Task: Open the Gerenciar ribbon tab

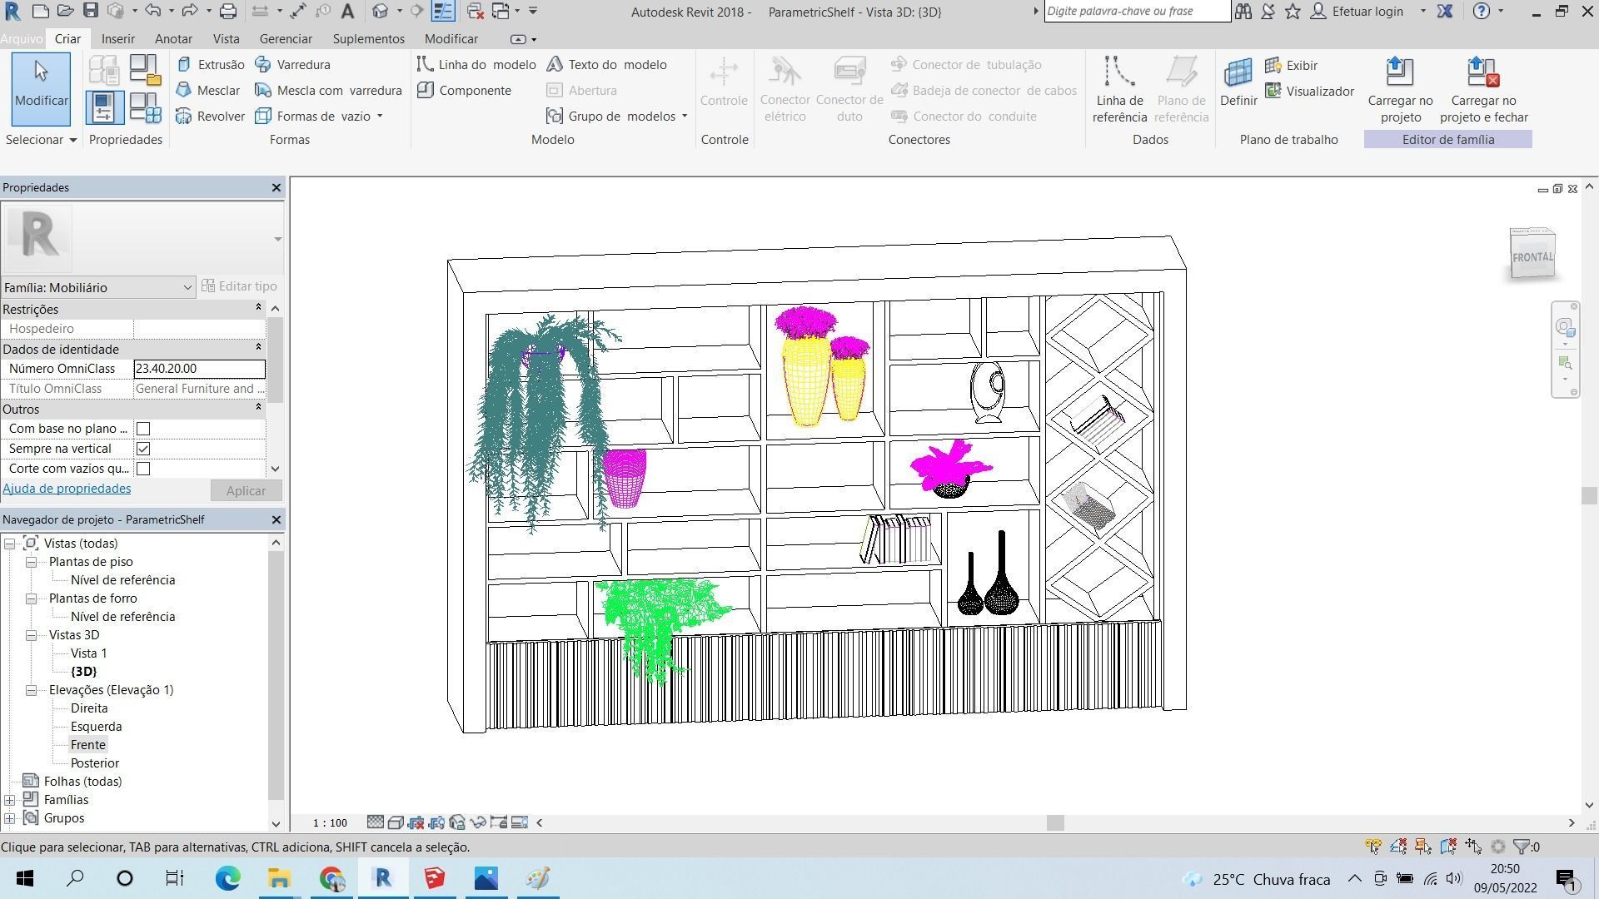Action: [286, 39]
